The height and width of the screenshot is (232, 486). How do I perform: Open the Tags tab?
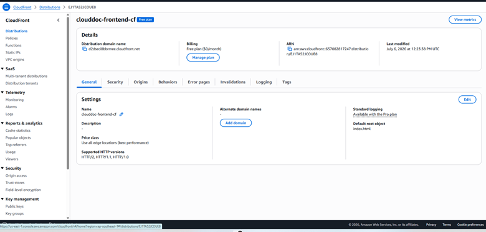[287, 82]
